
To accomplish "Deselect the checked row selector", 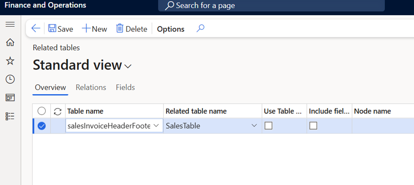I will point(42,126).
